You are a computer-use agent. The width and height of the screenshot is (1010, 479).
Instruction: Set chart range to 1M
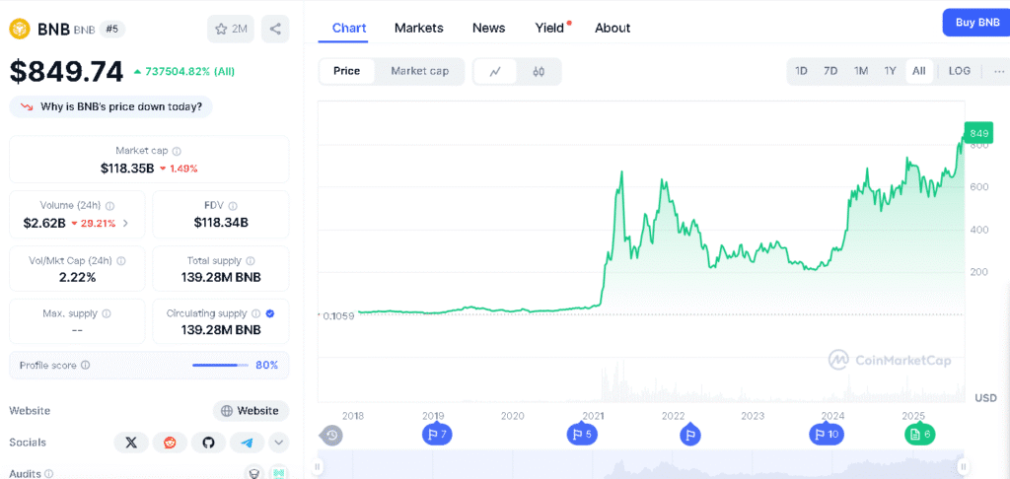tap(861, 72)
